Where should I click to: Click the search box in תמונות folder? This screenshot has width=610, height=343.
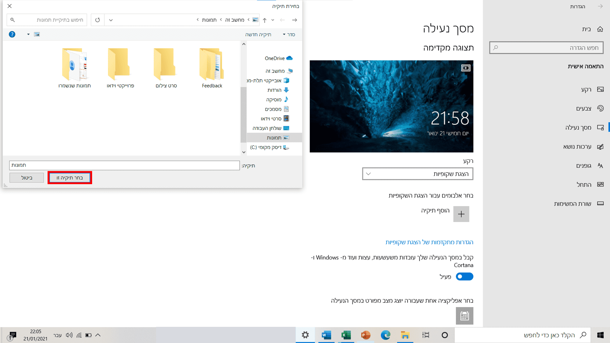click(47, 20)
